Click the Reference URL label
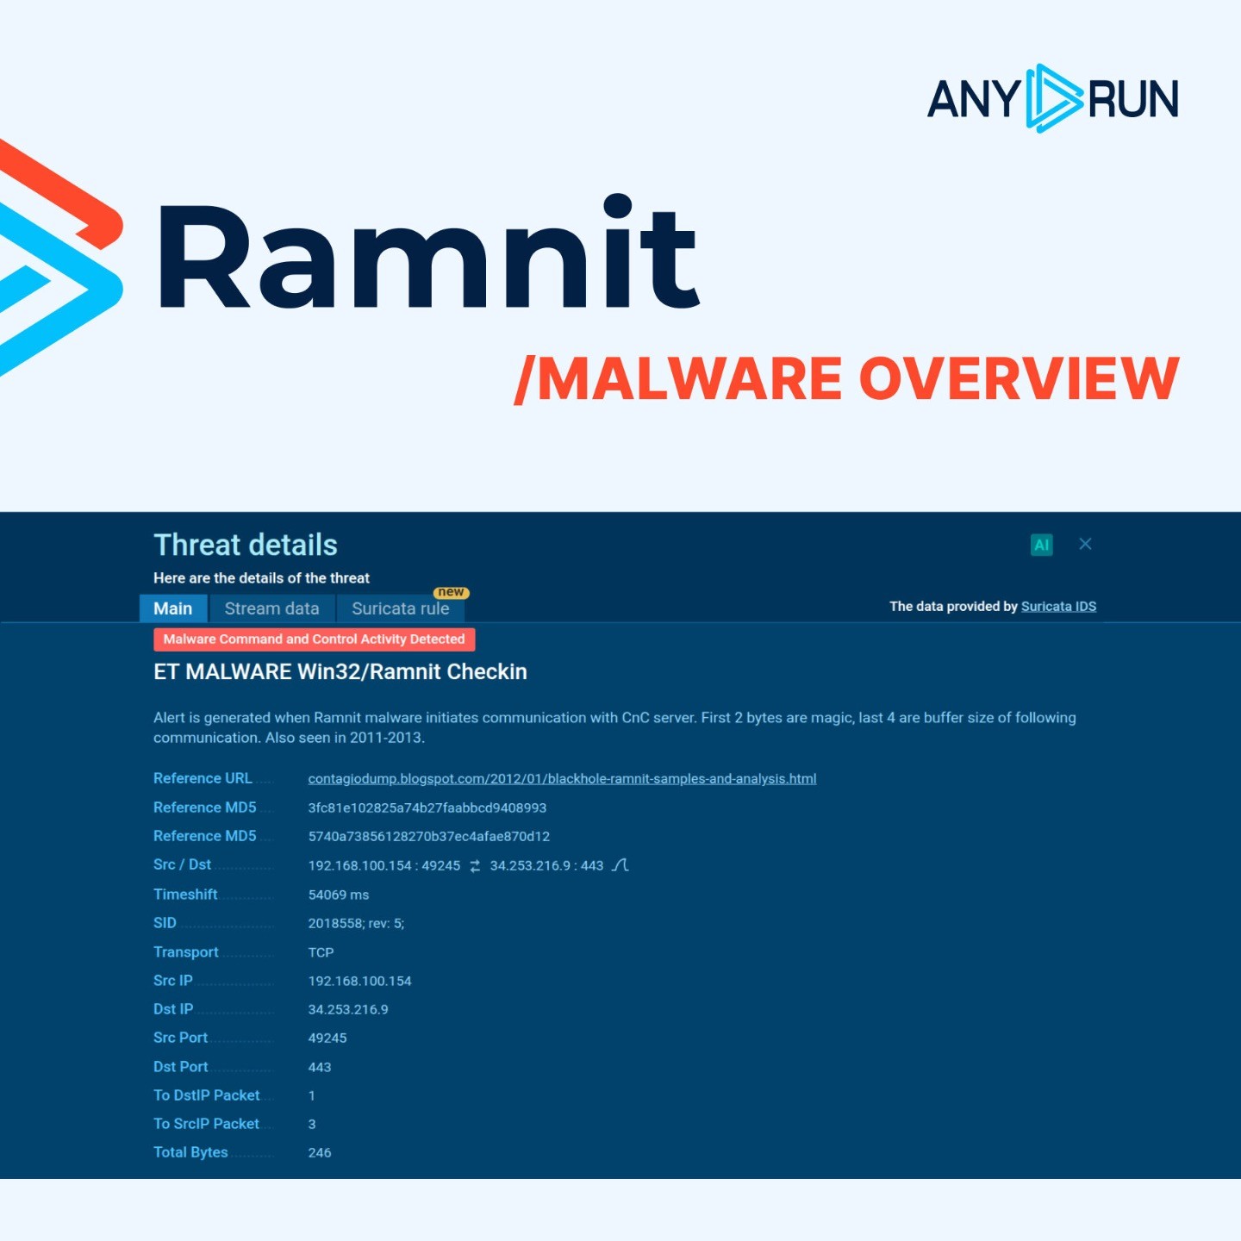 203,778
